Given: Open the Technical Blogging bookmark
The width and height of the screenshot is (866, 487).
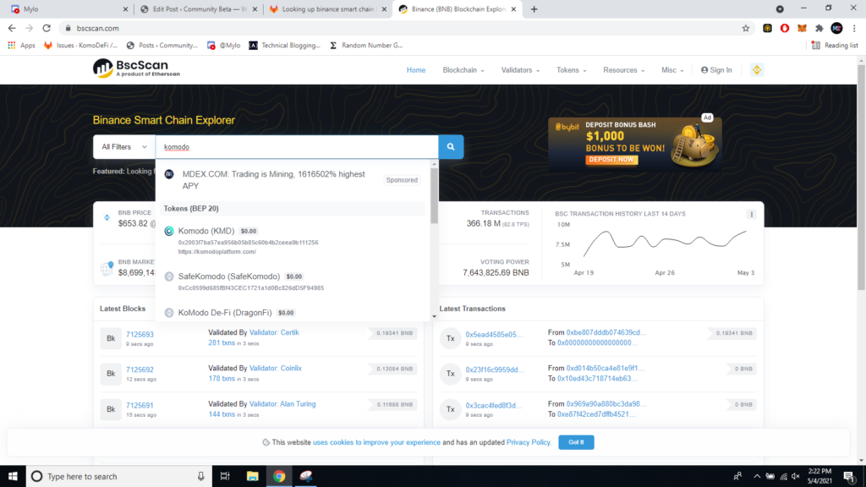Looking at the screenshot, I should [x=284, y=46].
